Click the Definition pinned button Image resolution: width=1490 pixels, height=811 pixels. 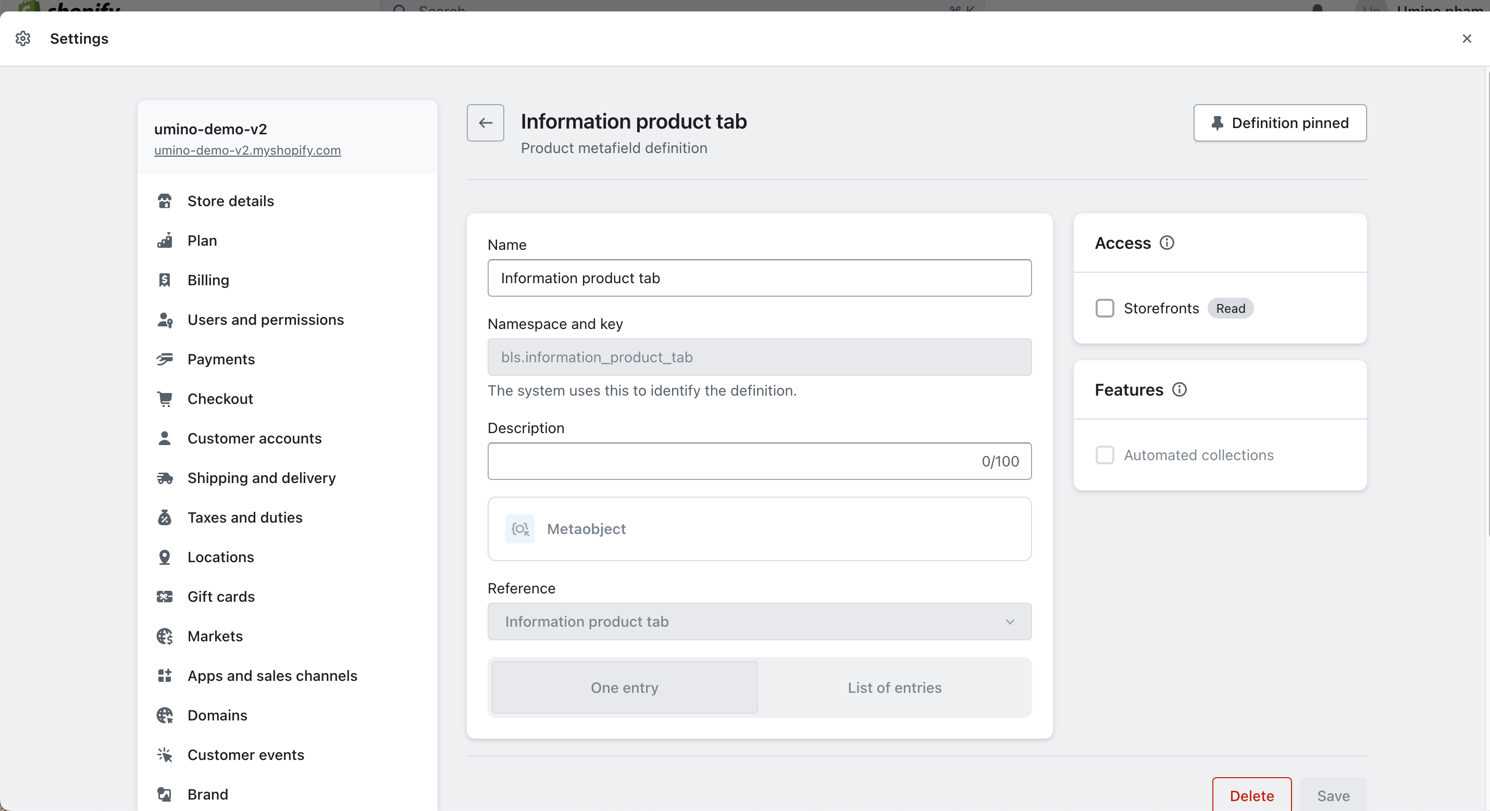coord(1280,122)
